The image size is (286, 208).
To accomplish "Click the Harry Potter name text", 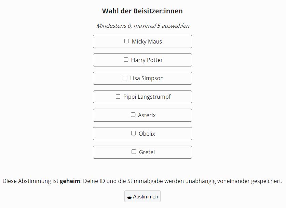I will coord(147,60).
